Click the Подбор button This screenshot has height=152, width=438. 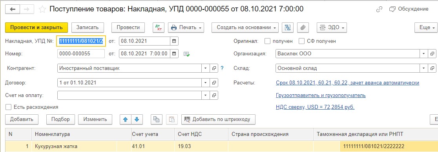pos(60,119)
